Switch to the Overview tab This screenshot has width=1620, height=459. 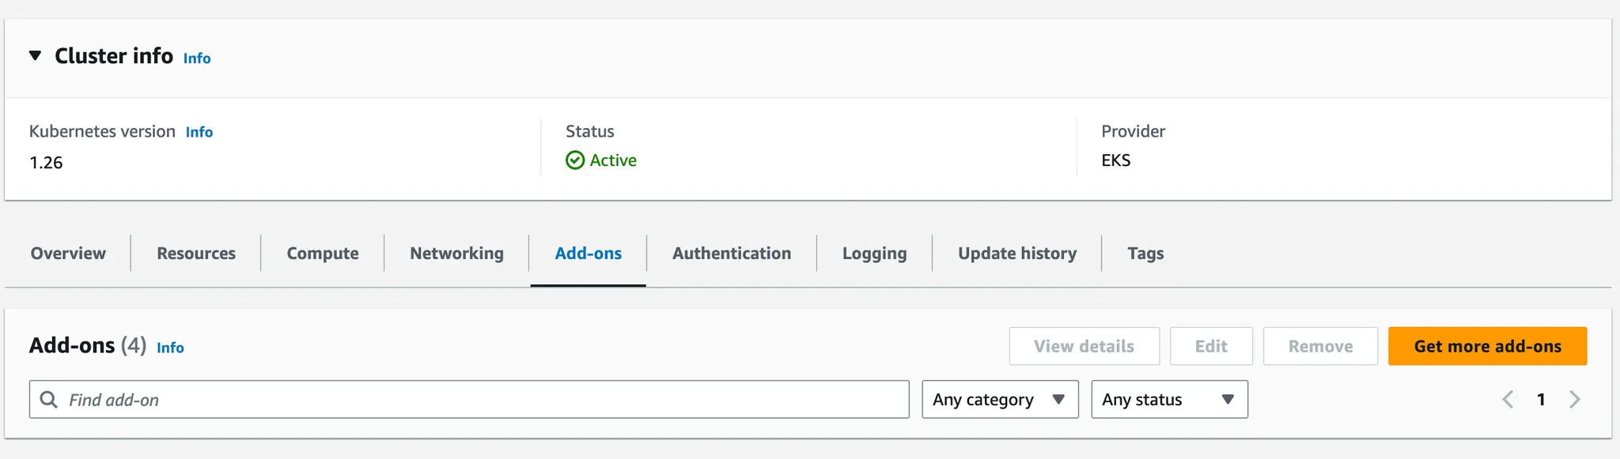(68, 254)
